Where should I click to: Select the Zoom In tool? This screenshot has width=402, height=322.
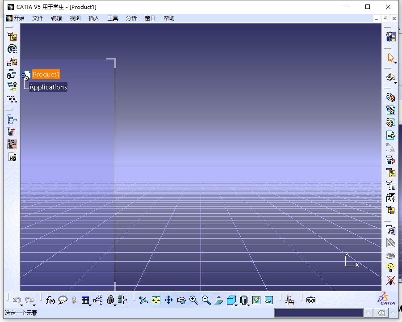click(x=193, y=300)
